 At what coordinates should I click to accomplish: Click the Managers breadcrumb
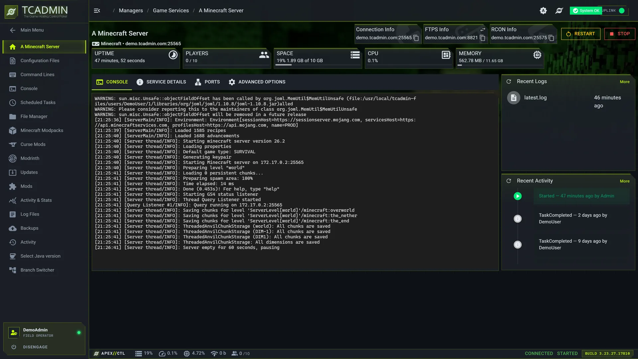131,11
